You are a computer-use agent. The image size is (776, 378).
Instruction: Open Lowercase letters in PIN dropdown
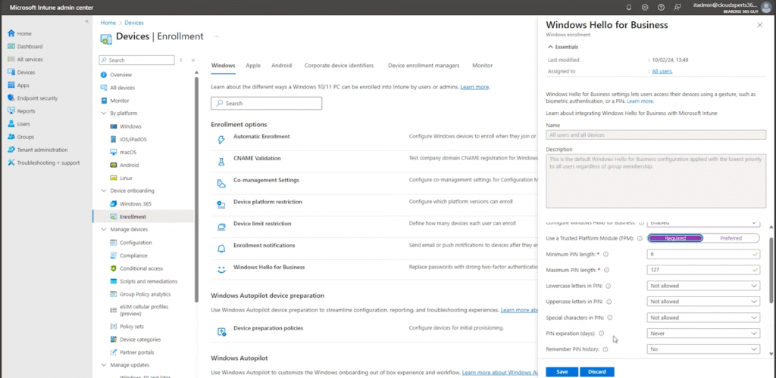pos(703,286)
